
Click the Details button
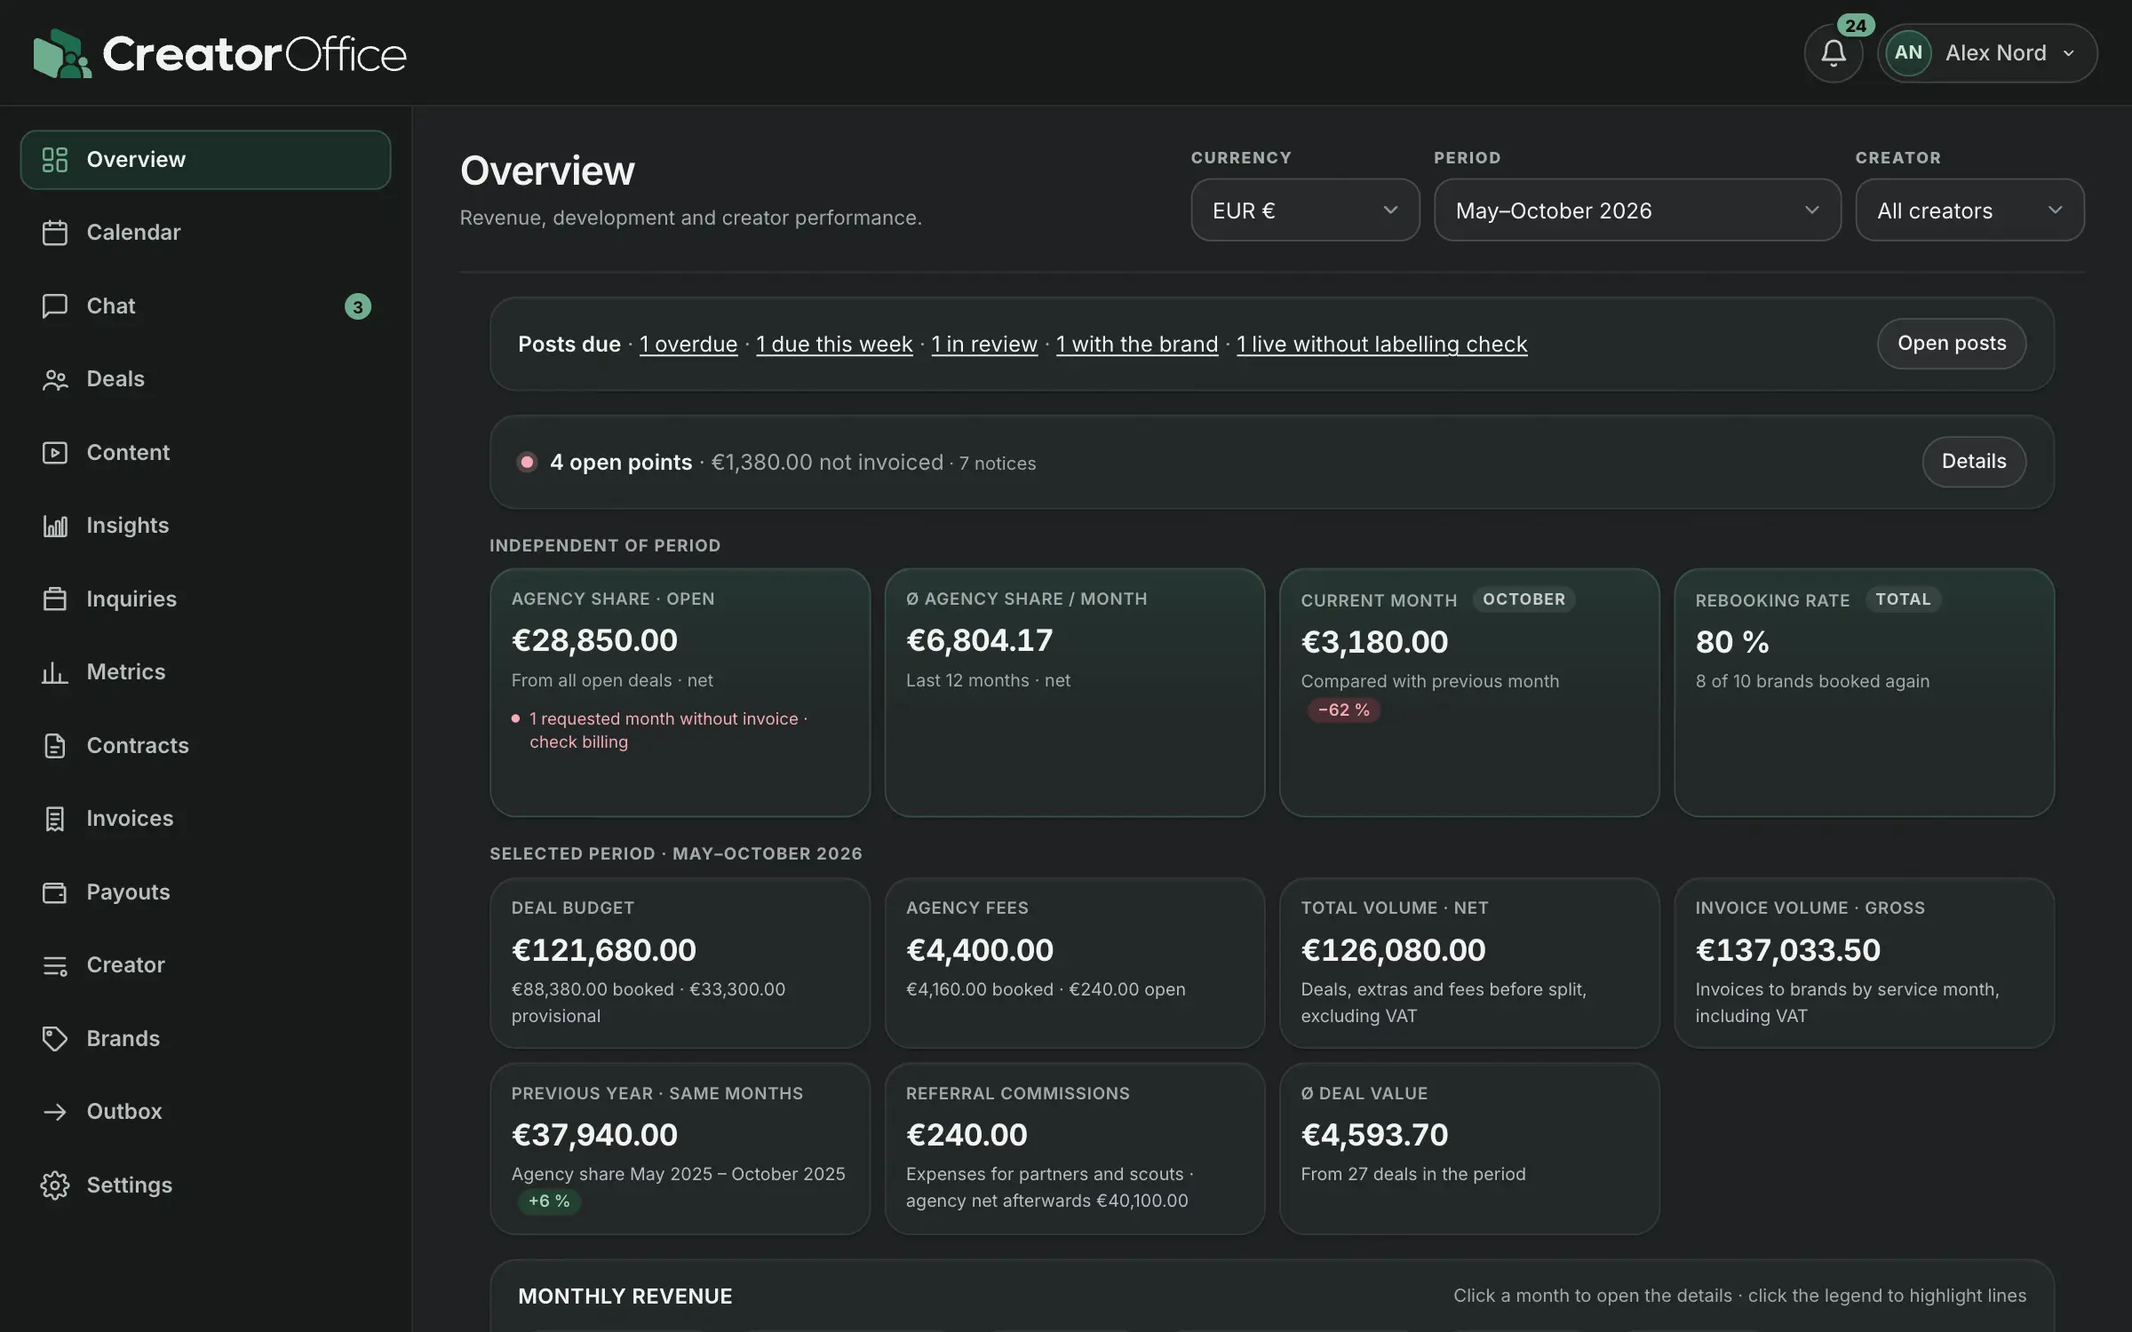[x=1974, y=462]
